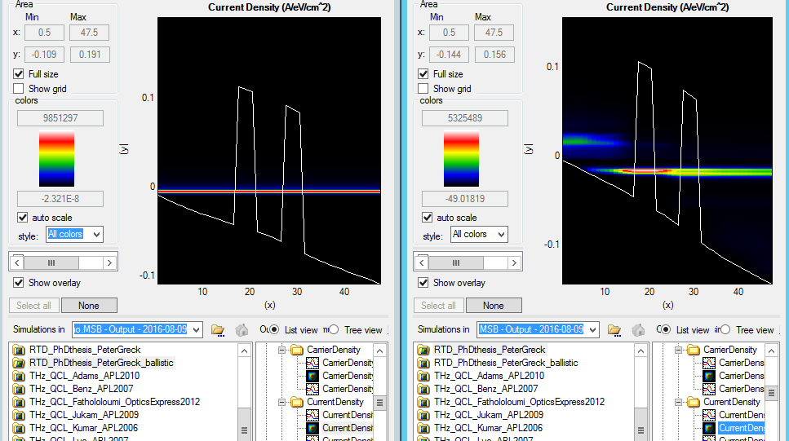Image resolution: width=789 pixels, height=441 pixels.
Task: Click the None button in the right panel
Action: coord(493,306)
